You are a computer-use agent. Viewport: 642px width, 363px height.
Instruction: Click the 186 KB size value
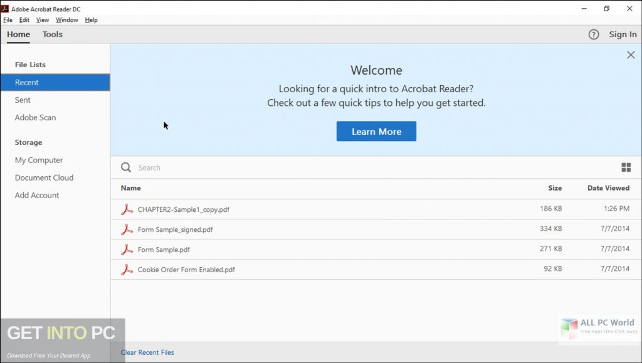(x=550, y=208)
